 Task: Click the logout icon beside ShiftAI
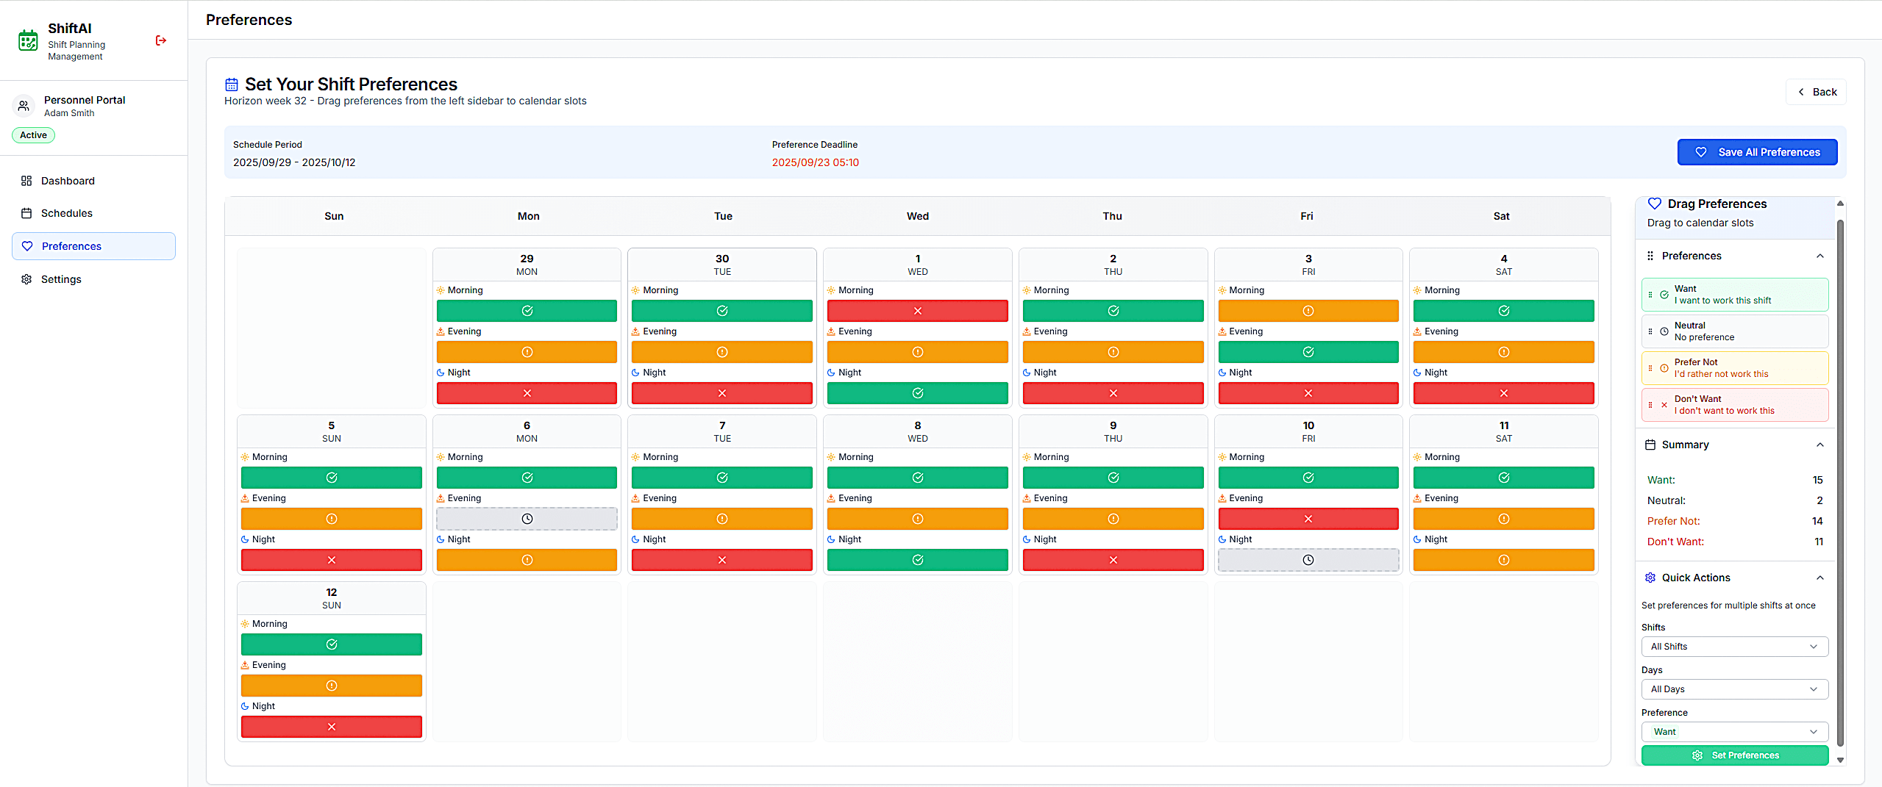click(161, 40)
